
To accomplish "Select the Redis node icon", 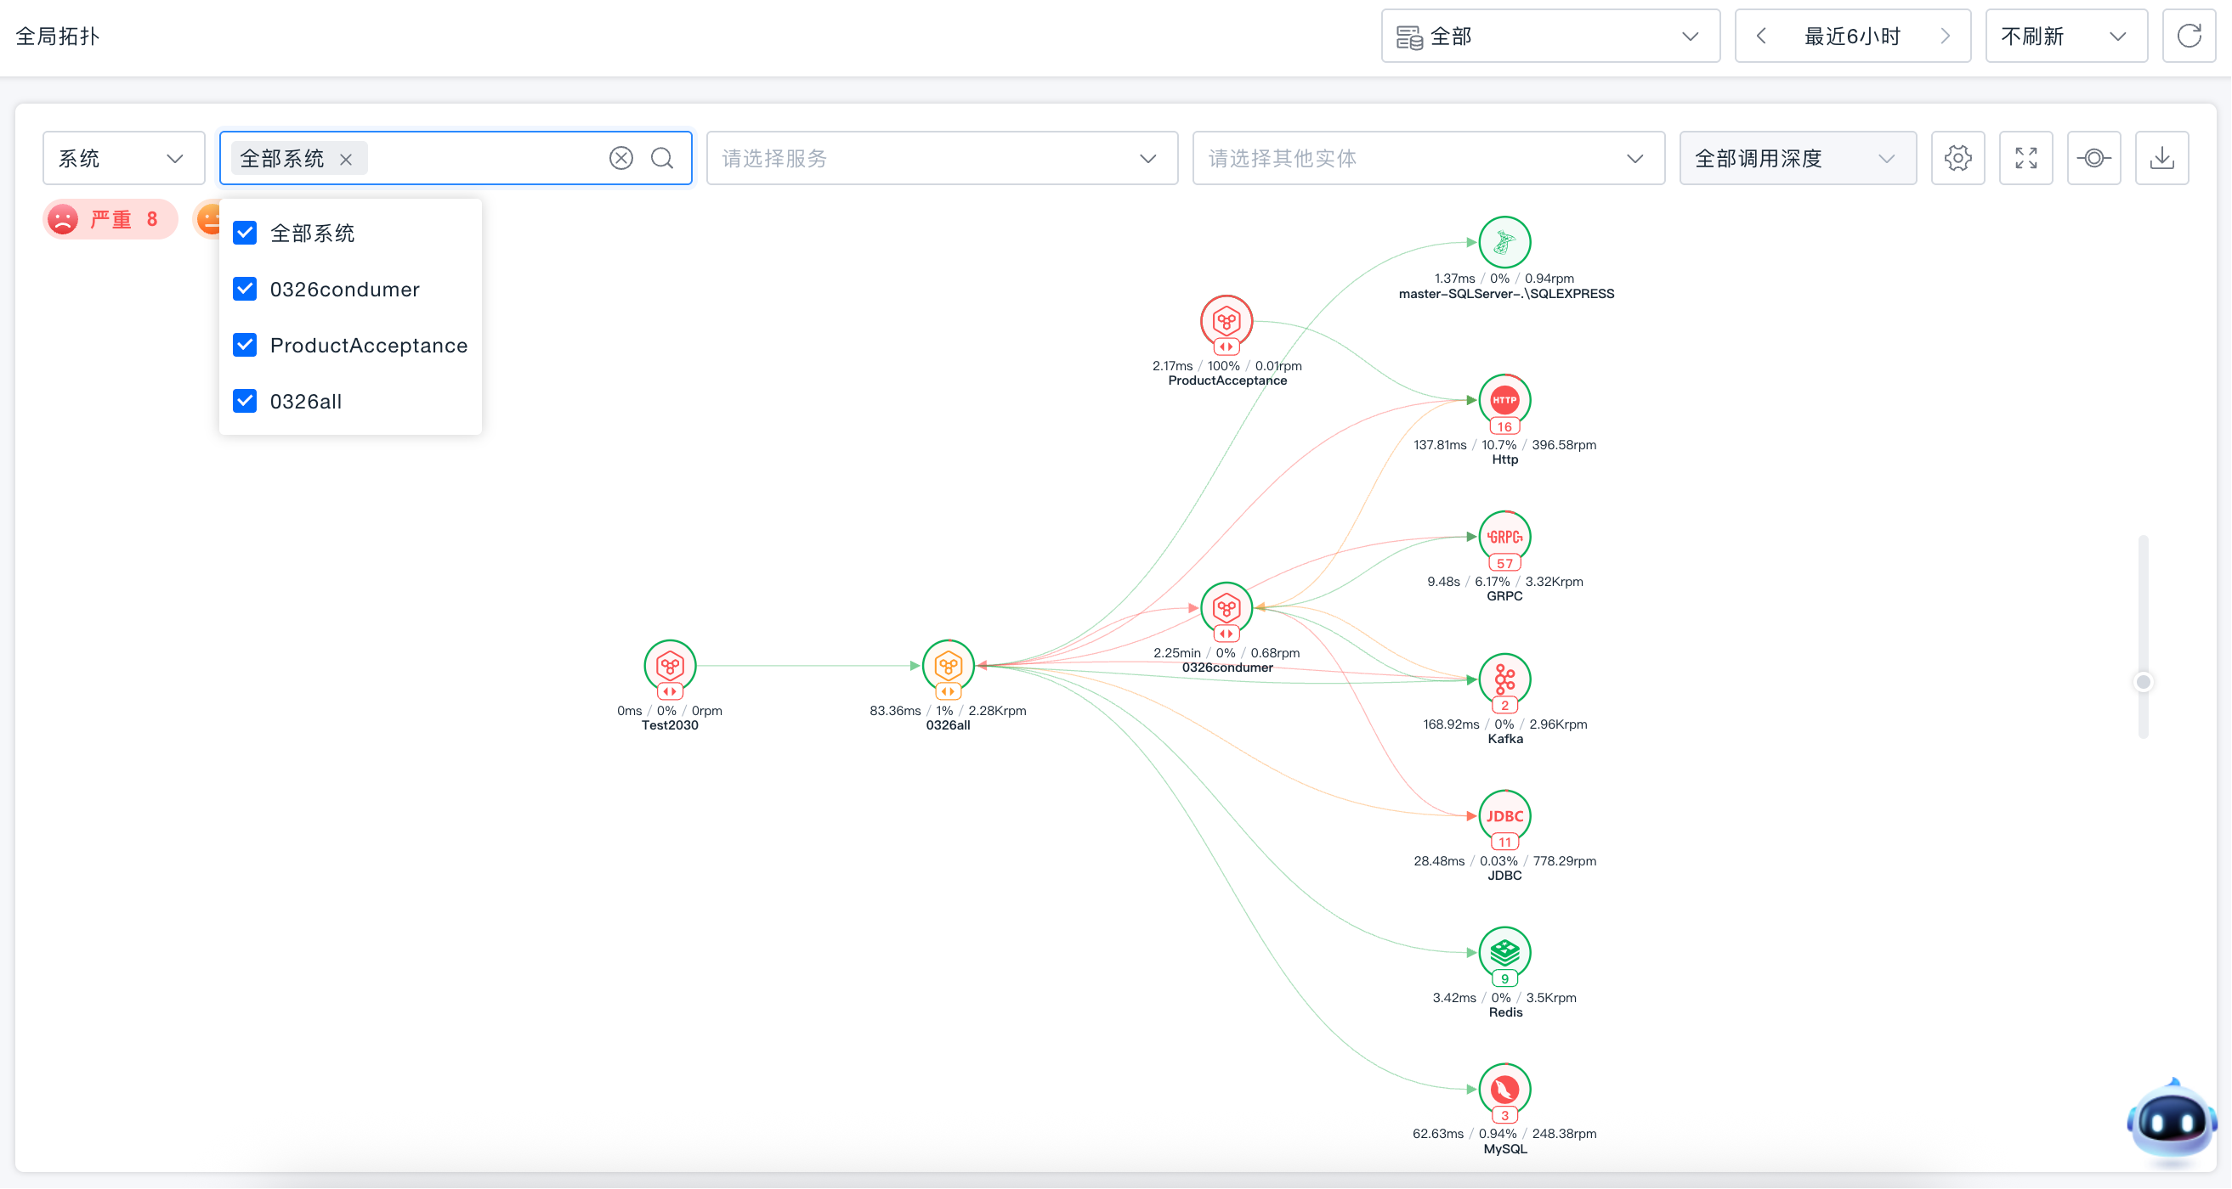I will tap(1504, 953).
